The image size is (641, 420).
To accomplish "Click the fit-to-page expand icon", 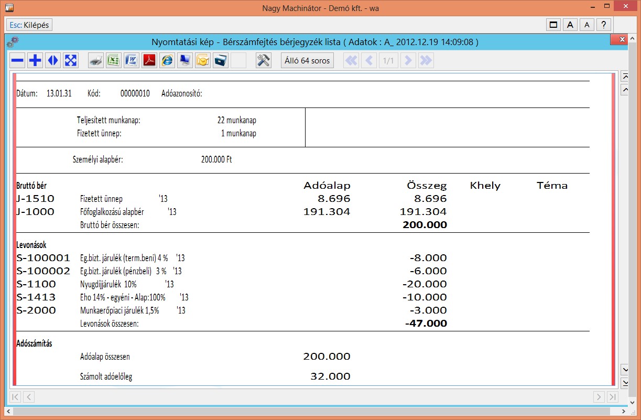I will pyautogui.click(x=71, y=61).
